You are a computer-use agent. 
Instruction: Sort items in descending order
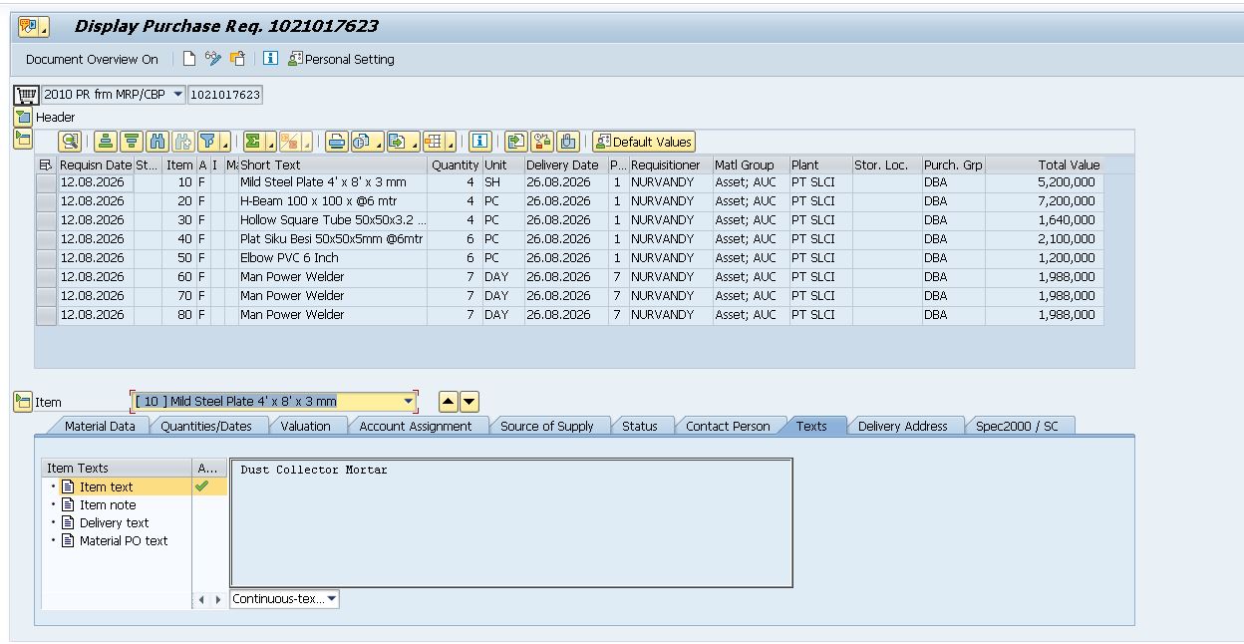coord(132,142)
